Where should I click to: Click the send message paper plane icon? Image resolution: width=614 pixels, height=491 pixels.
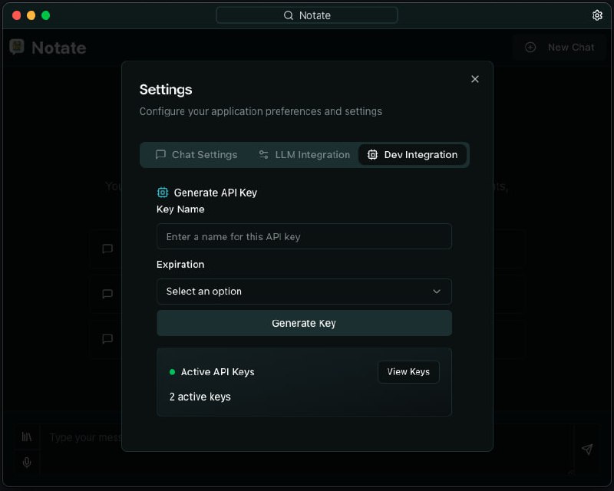(x=586, y=450)
